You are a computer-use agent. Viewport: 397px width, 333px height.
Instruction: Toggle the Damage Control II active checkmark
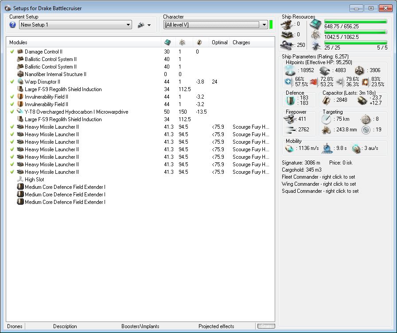coord(12,52)
